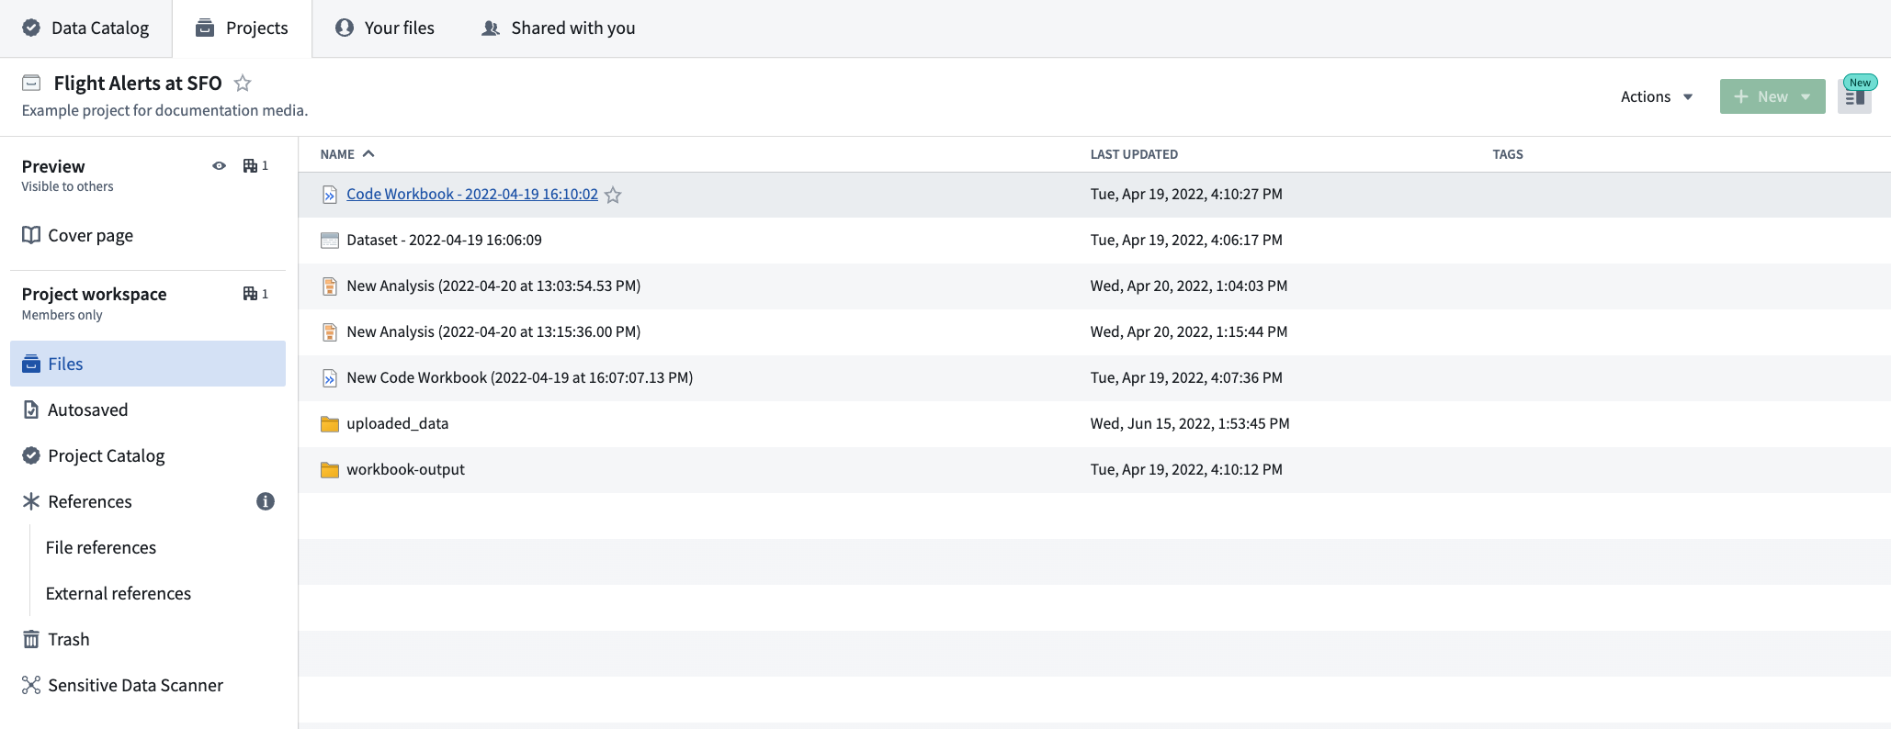Click the Projects tab briefcase icon
The image size is (1891, 729).
pyautogui.click(x=205, y=28)
